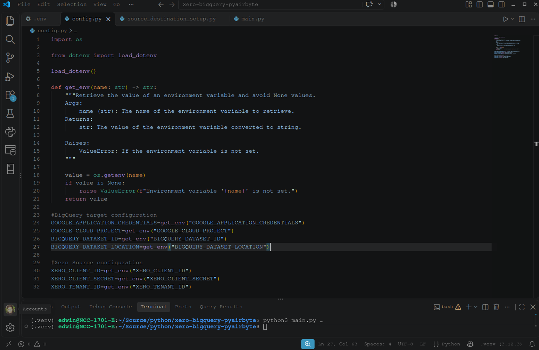Open editor More Actions ellipsis
Image resolution: width=539 pixels, height=350 pixels.
click(533, 19)
